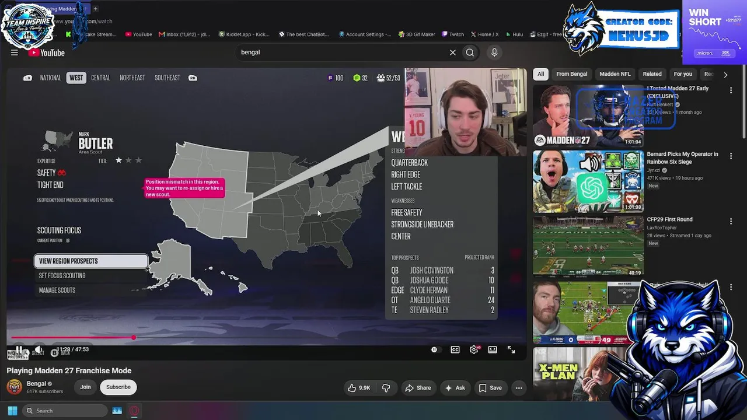Viewport: 747px width, 420px height.
Task: Open the YouTube guide hamburger menu
Action: pyautogui.click(x=14, y=52)
